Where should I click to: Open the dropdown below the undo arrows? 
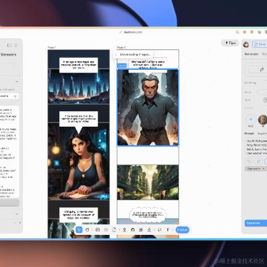pos(255,169)
